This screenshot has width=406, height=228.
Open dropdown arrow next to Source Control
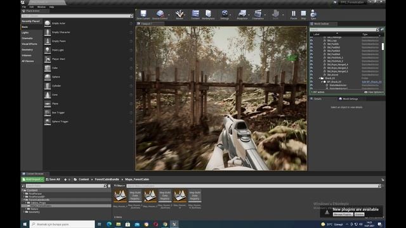coord(169,15)
